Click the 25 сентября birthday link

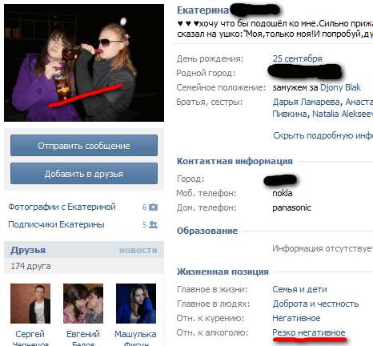pos(297,58)
